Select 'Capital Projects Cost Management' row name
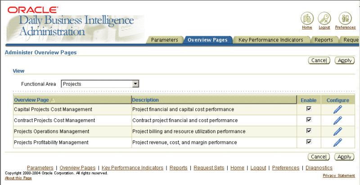This screenshot has width=360, height=185. click(x=53, y=109)
